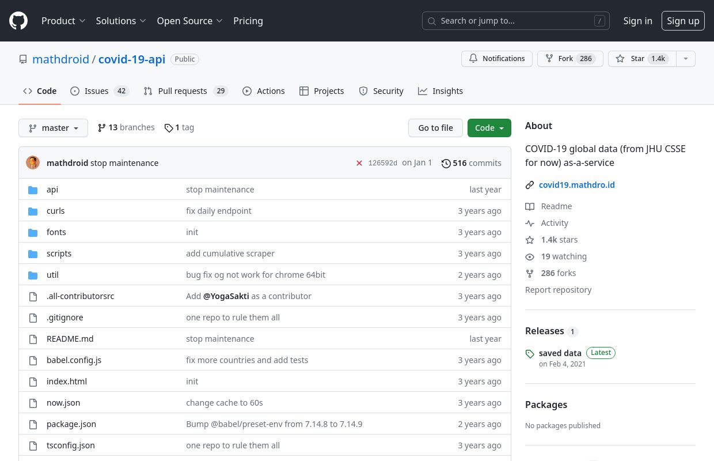Click the package.json file icon

click(33, 424)
